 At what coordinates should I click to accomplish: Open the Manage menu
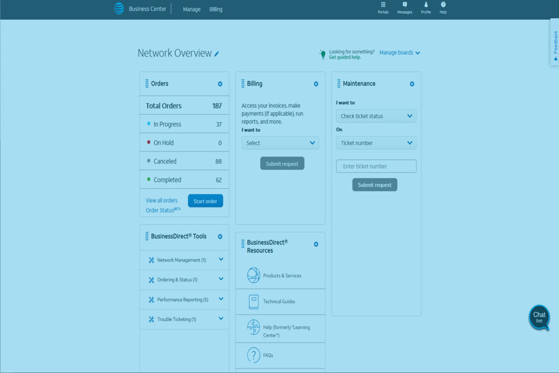(192, 9)
